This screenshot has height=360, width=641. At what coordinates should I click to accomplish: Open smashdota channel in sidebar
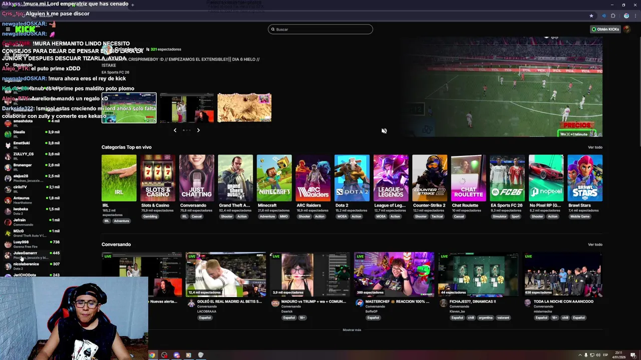pos(32,123)
